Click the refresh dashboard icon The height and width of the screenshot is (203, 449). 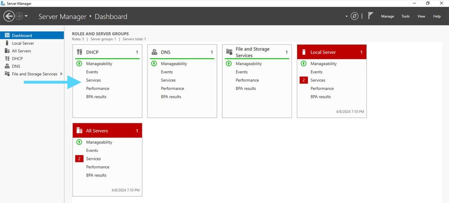[355, 16]
